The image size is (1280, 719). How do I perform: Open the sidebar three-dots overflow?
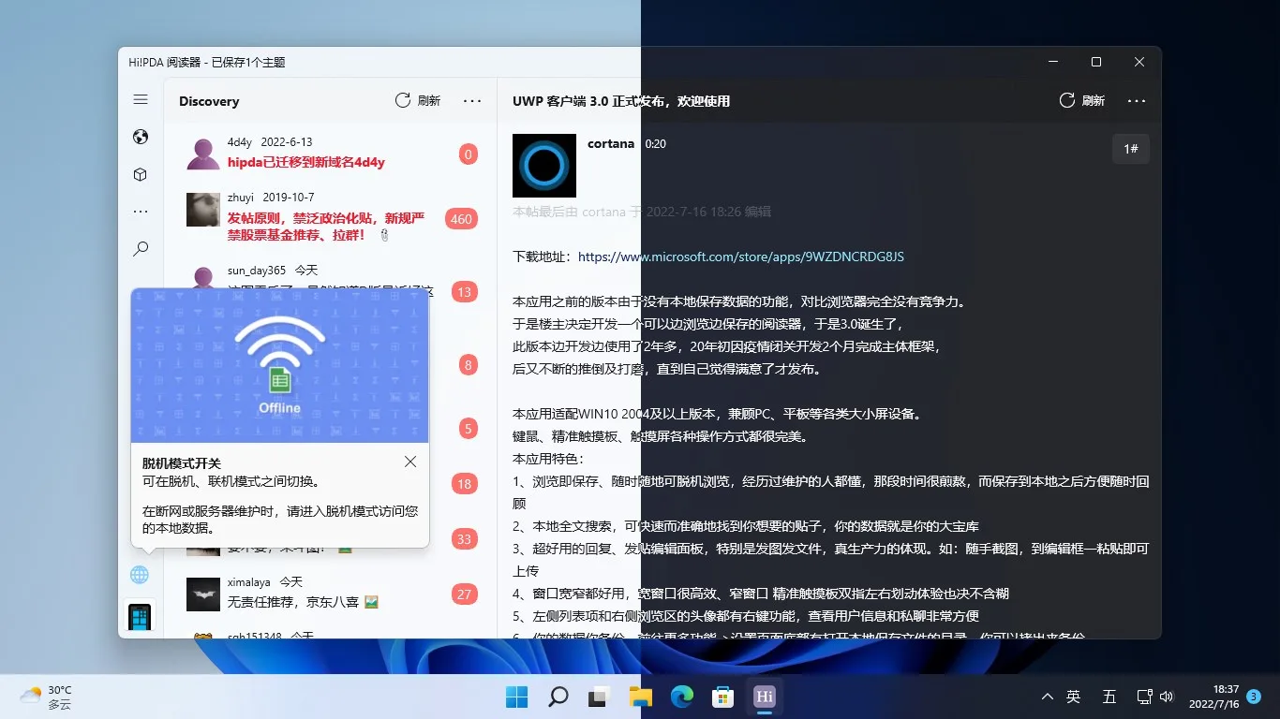click(x=141, y=212)
